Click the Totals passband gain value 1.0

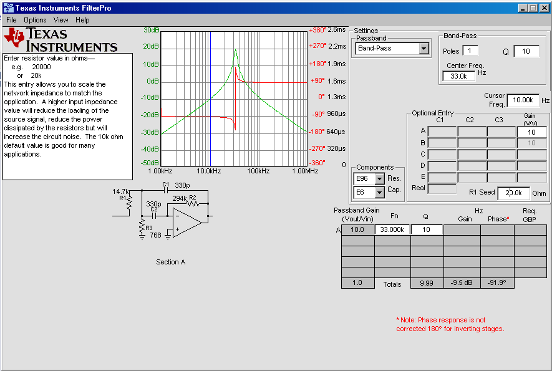(357, 283)
